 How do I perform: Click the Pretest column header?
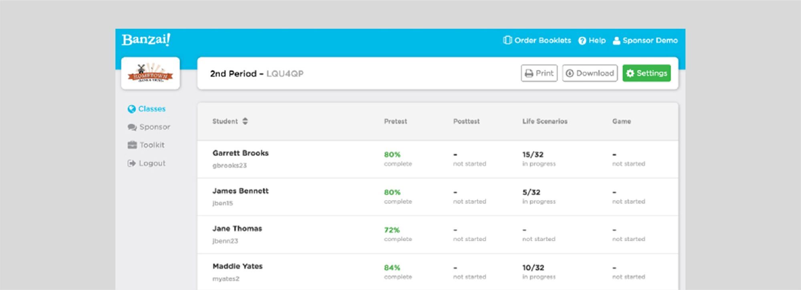[395, 121]
